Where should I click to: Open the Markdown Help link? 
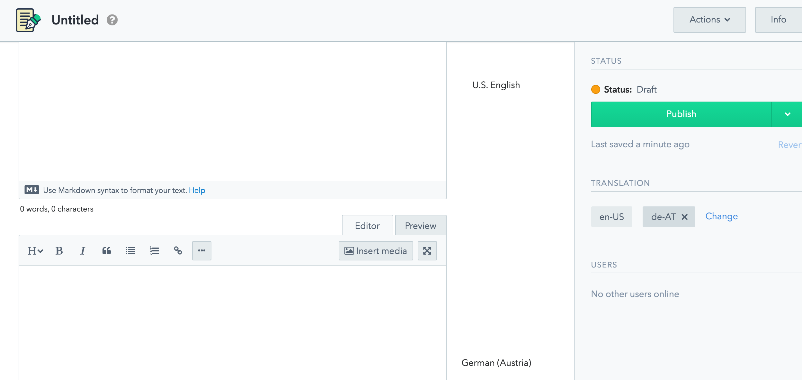[x=197, y=190]
